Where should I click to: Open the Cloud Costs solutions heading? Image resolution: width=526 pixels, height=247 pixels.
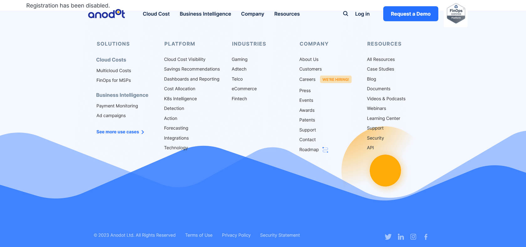click(111, 60)
